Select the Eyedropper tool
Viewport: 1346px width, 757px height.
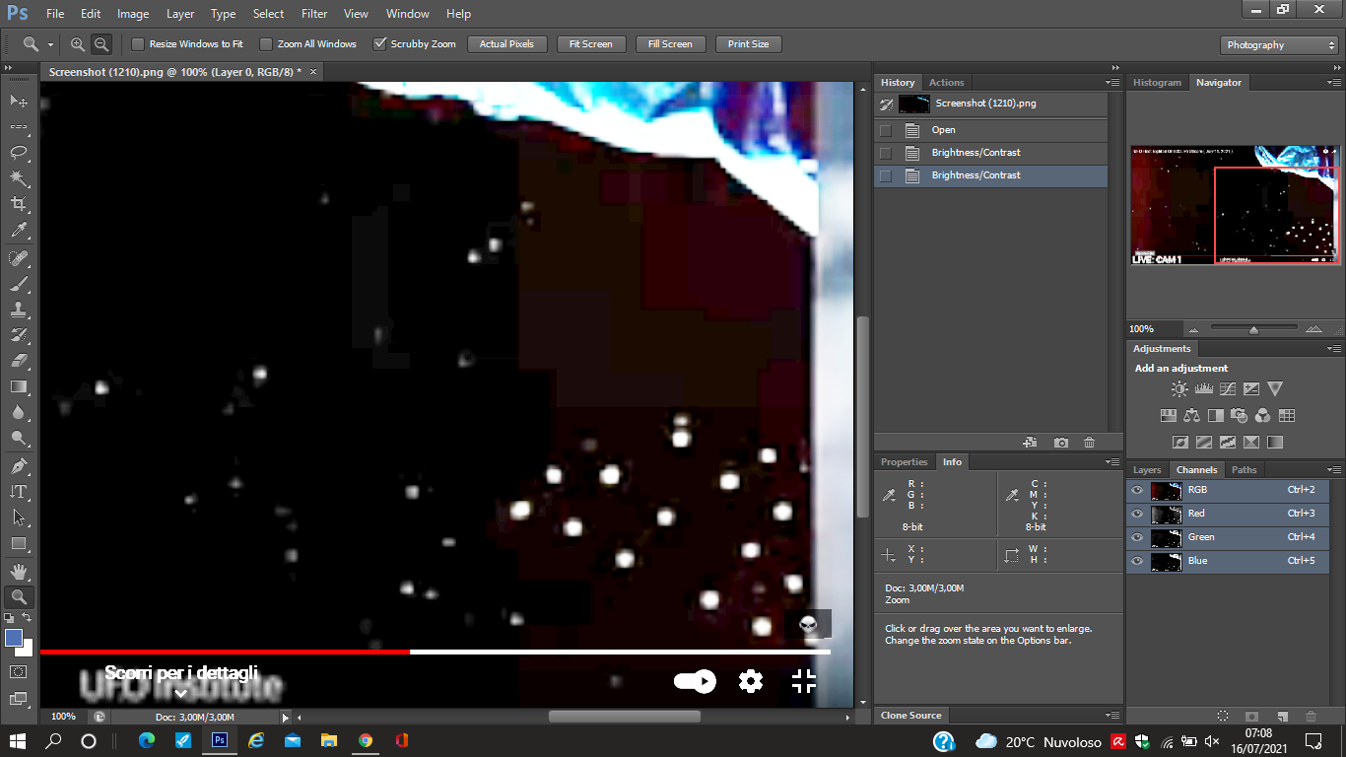19,230
